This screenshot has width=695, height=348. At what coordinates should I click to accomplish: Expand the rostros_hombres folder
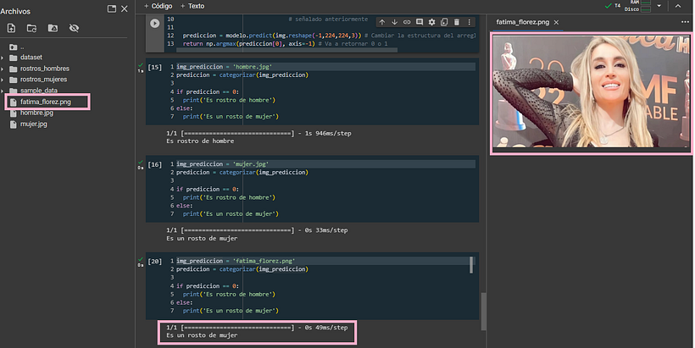click(3, 69)
